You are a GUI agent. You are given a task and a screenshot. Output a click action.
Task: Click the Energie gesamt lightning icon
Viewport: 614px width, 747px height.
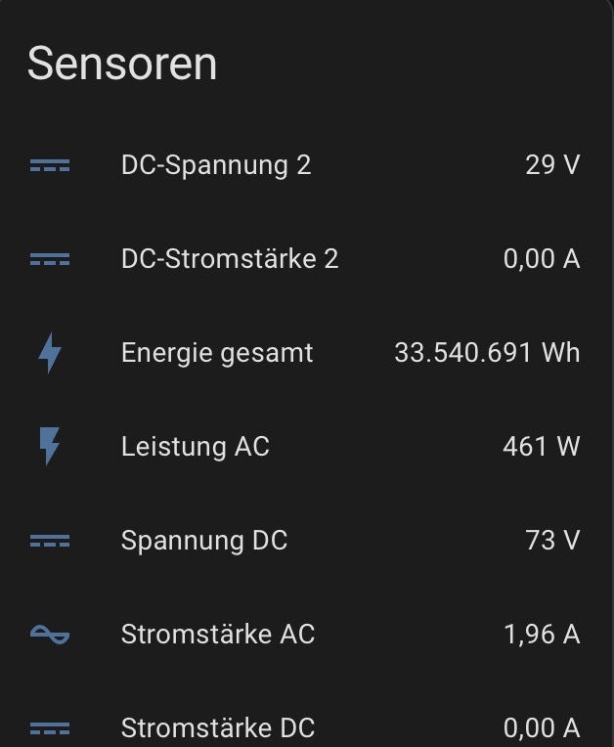(x=50, y=353)
